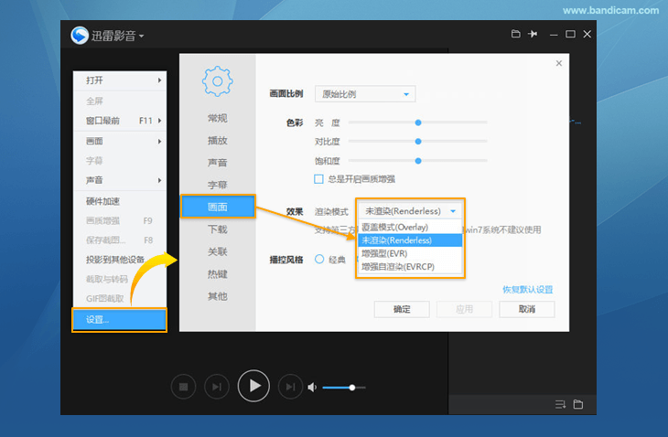The width and height of the screenshot is (668, 437).
Task: Open 设置... menu entry
Action: tap(119, 320)
